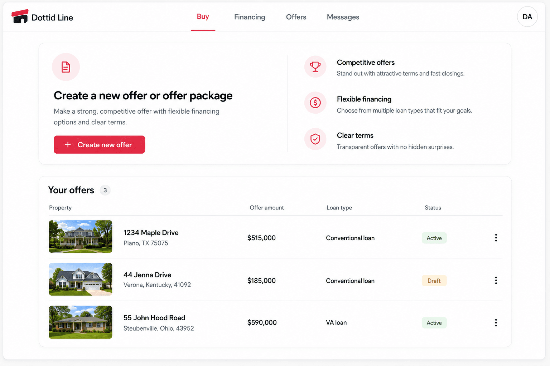Click the Dottid Line brand name

coord(52,18)
